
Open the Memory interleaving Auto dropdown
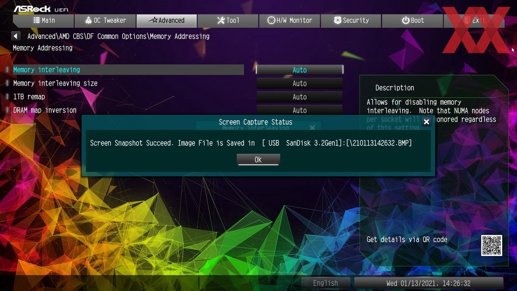point(300,70)
